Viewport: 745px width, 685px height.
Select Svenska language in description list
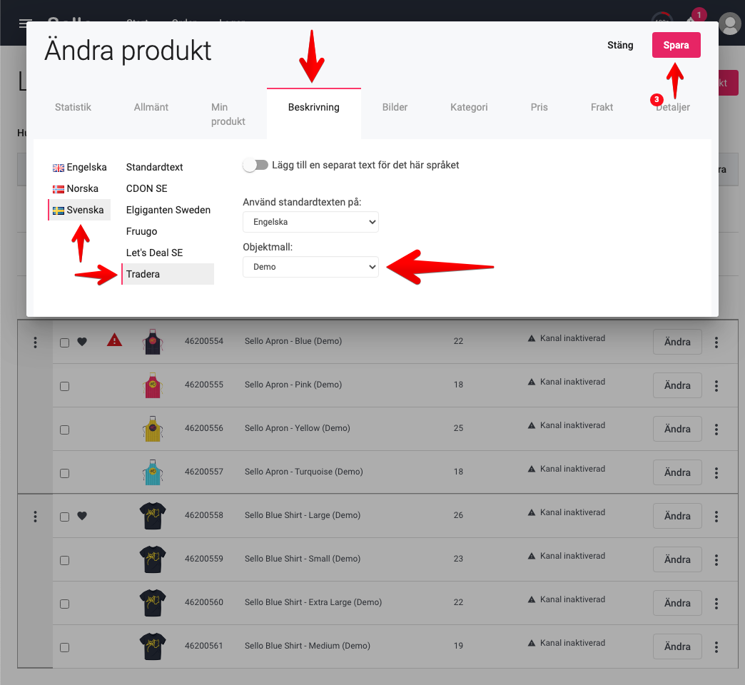79,210
